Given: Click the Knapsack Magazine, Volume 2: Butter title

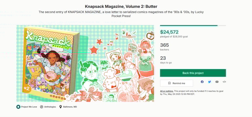Looking at the screenshot, I should [x=121, y=6].
